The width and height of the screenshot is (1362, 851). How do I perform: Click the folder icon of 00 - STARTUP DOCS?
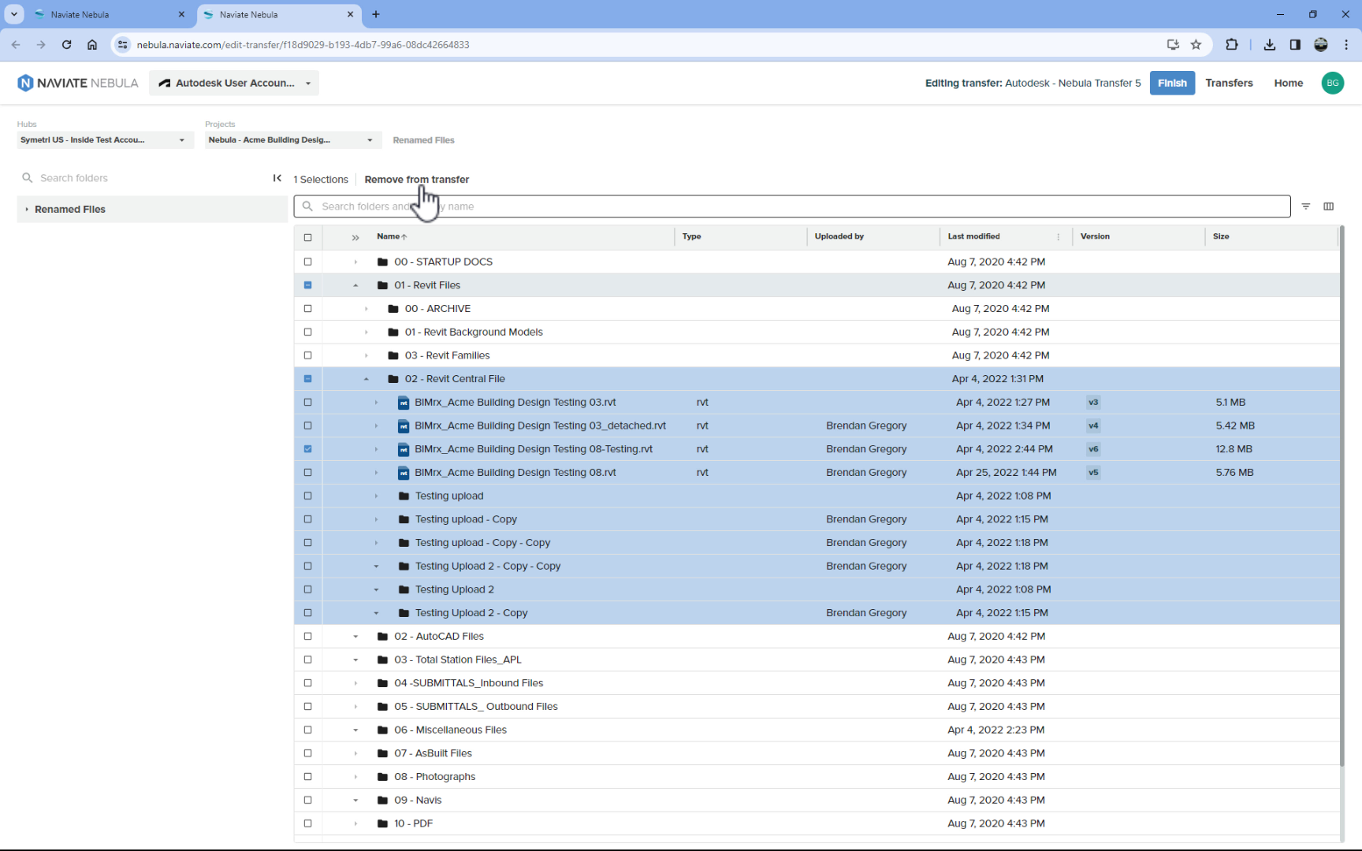pyautogui.click(x=383, y=262)
